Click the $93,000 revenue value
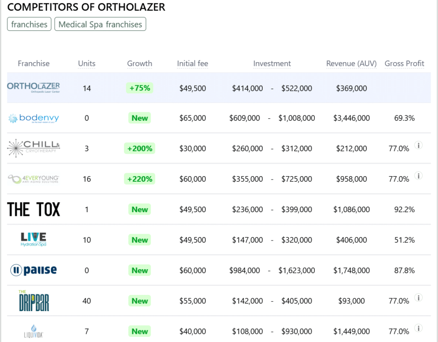This screenshot has width=438, height=342. [x=352, y=301]
